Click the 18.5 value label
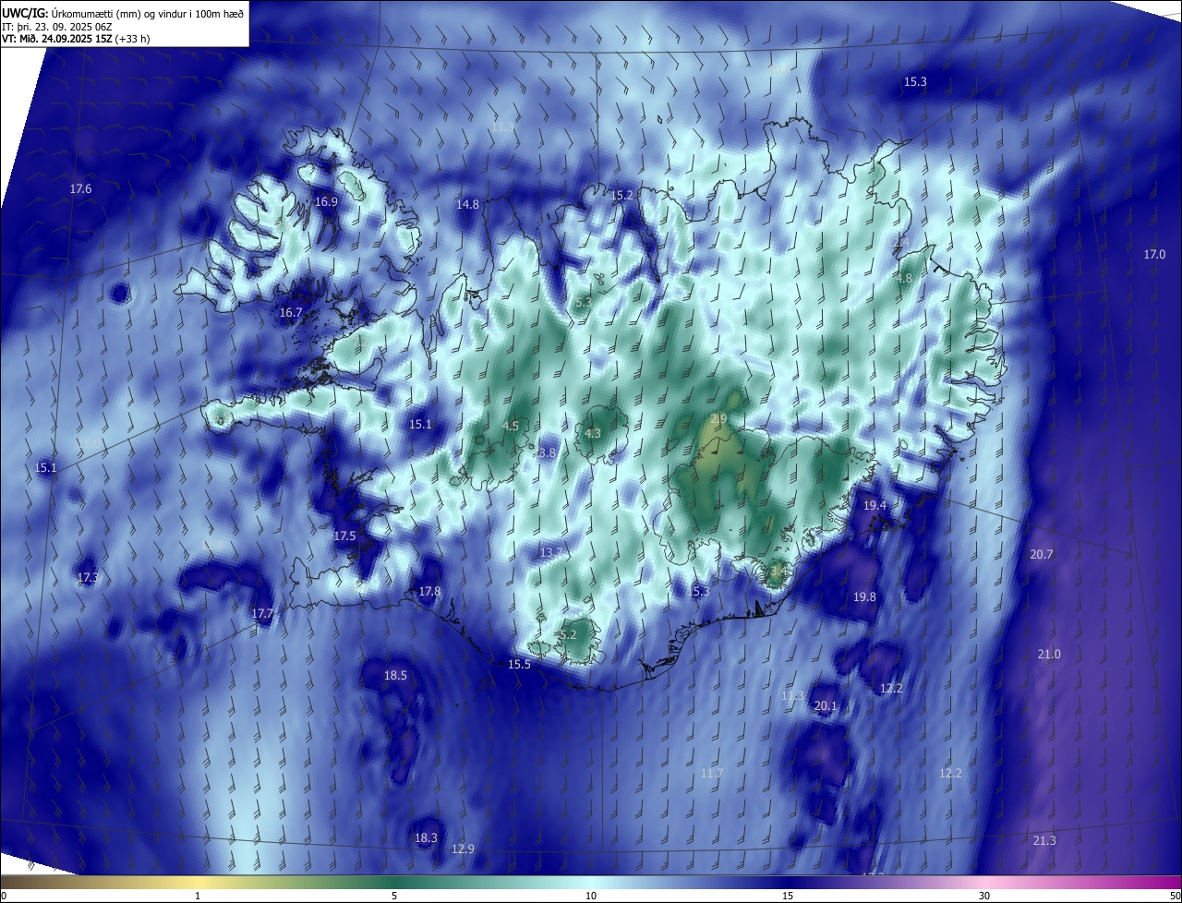Screen dimensions: 1182x903 coord(395,676)
